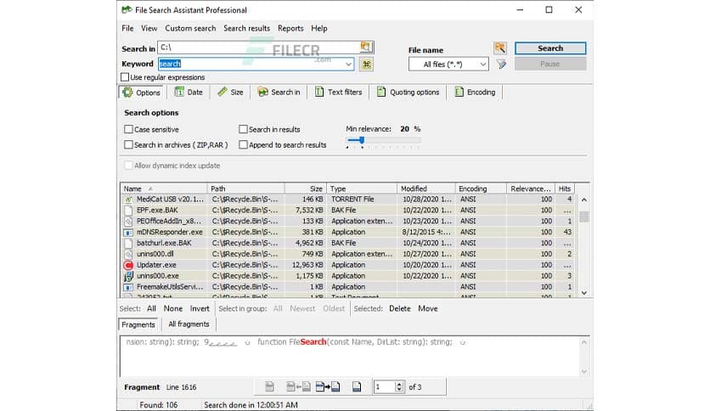Open the Encoding tab
The width and height of the screenshot is (710, 411).
[x=475, y=93]
